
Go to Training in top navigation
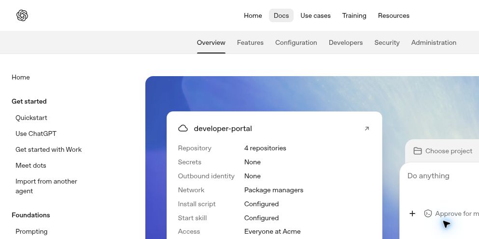pyautogui.click(x=354, y=15)
